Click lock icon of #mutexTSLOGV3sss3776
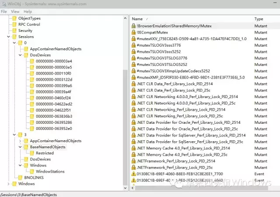This screenshot has height=197, width=280. (133, 45)
